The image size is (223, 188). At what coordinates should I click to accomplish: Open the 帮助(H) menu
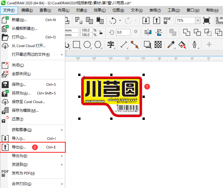tap(212, 10)
